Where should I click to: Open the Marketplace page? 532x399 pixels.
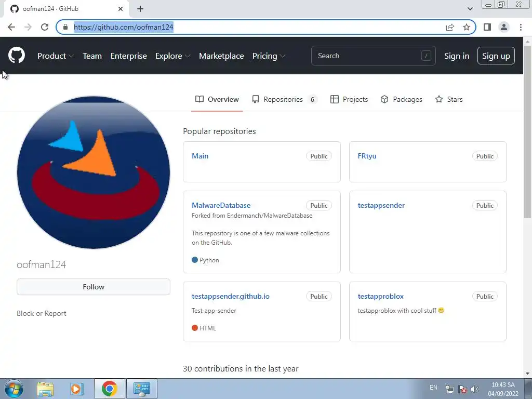click(x=221, y=56)
